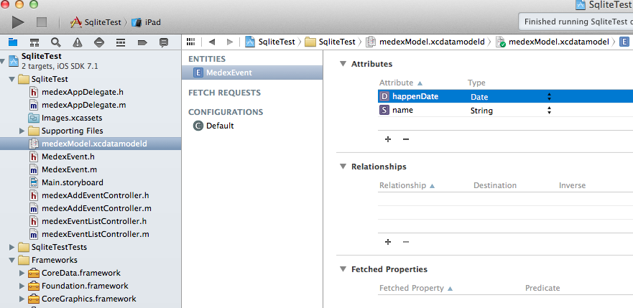Collapse the Fetched Properties section

click(343, 269)
